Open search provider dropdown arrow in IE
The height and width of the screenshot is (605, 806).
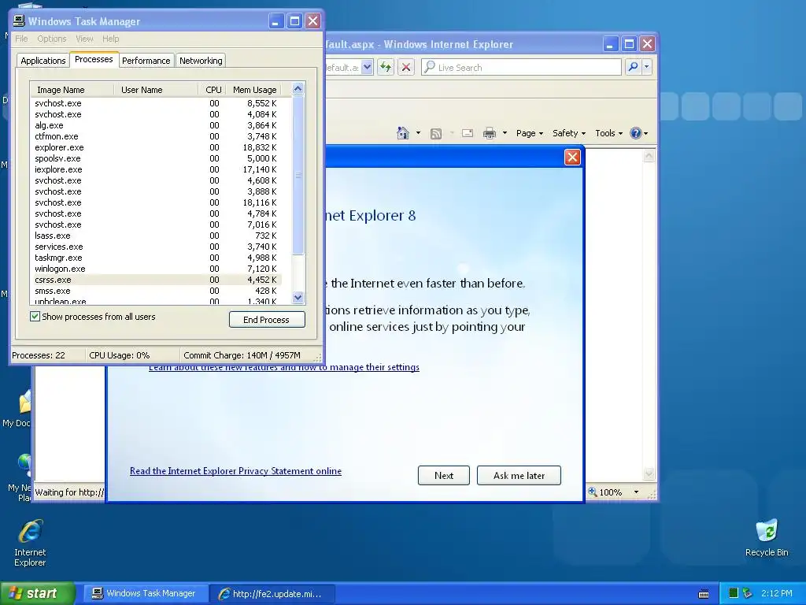(x=647, y=67)
